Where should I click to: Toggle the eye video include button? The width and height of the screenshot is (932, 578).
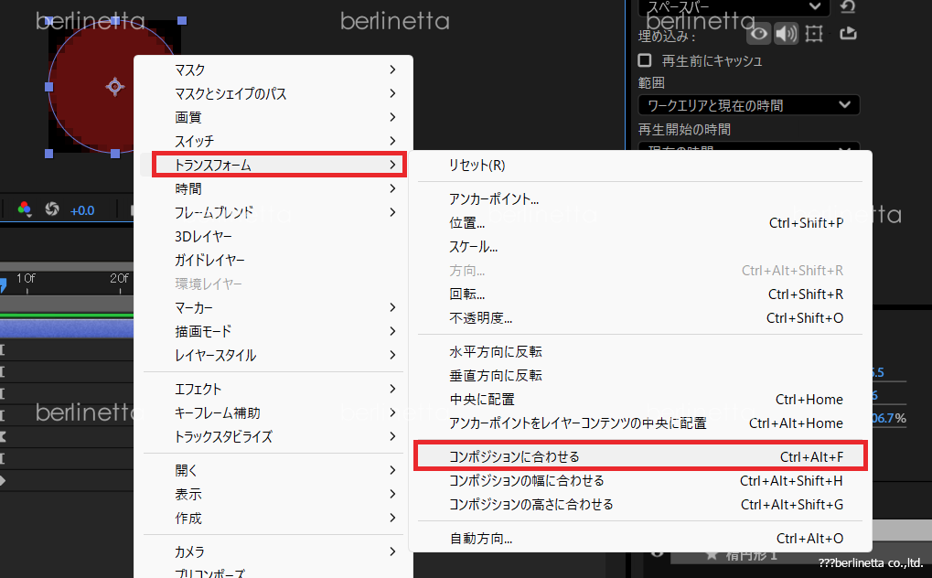tap(758, 35)
